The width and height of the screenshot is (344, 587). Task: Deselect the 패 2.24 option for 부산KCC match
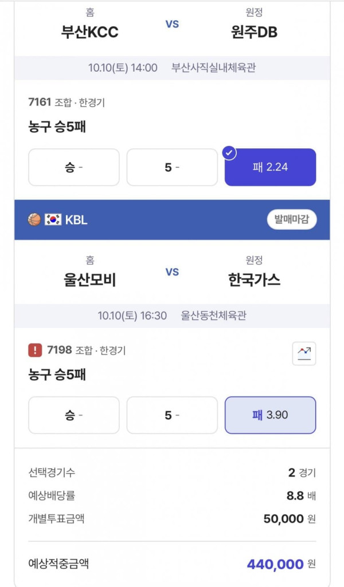pyautogui.click(x=270, y=167)
